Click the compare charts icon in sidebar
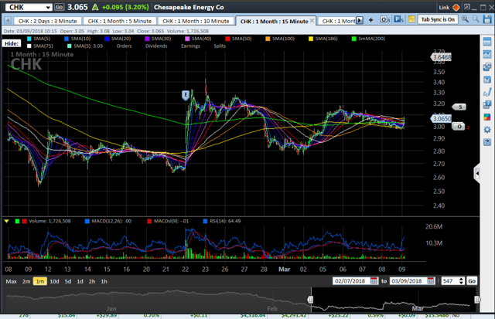The height and width of the screenshot is (319, 495). coord(487,67)
